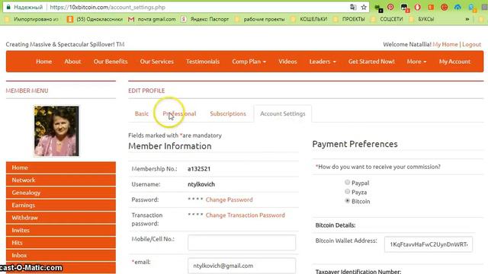Click the Change Transaction Password link

click(246, 215)
